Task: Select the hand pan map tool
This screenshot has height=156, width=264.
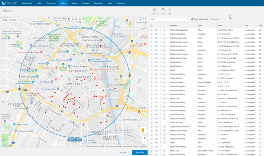Action: click(x=69, y=19)
